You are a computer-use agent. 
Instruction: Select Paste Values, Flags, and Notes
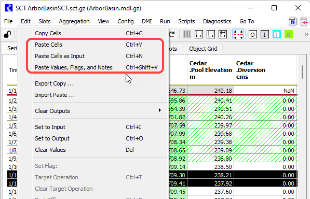[x=93, y=67]
